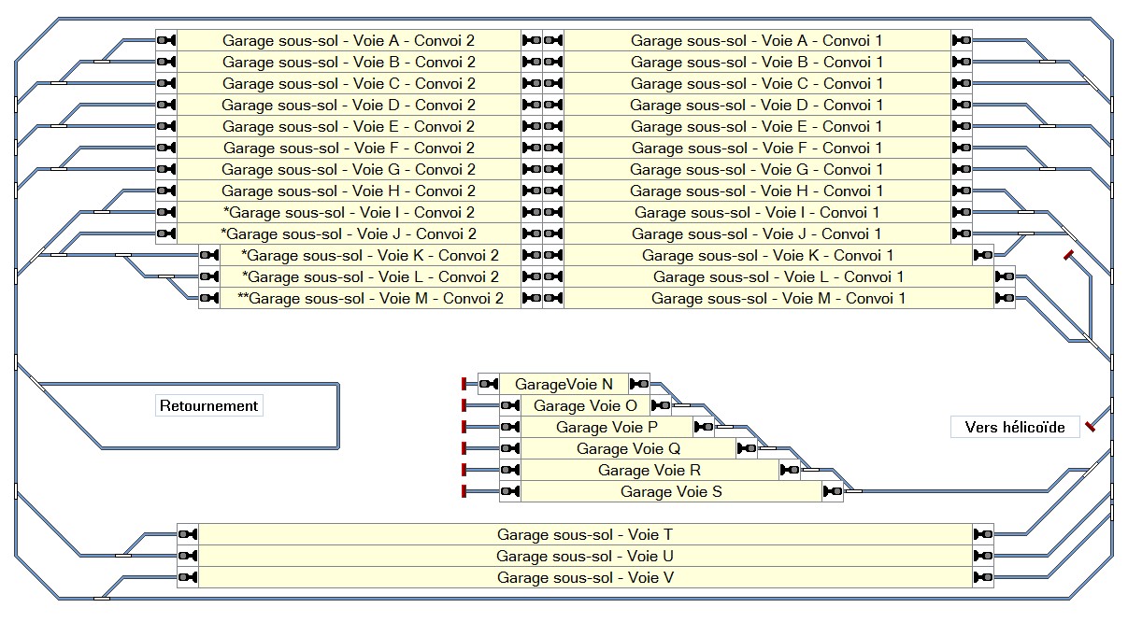Select block Voie E - Convoi 1
The height and width of the screenshot is (622, 1128).
click(x=758, y=126)
